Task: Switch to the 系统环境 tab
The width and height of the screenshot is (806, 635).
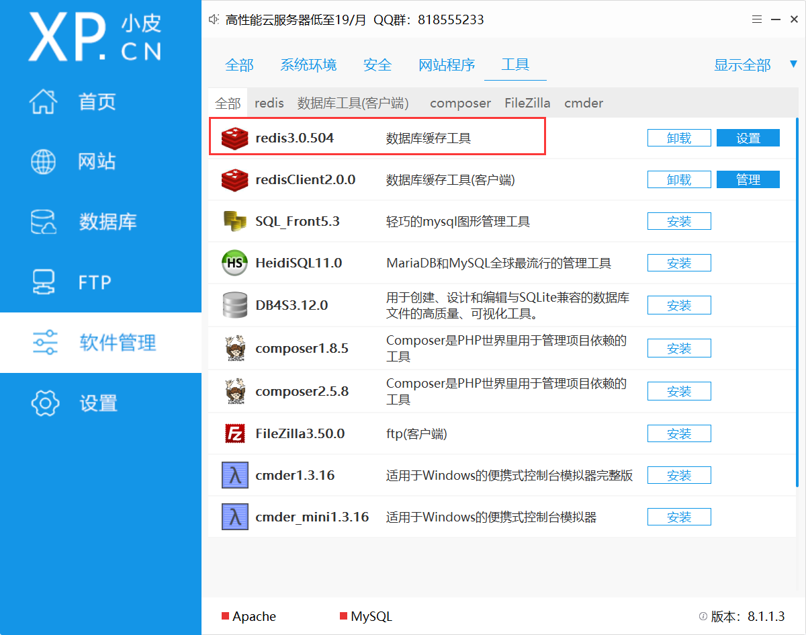Action: [308, 65]
